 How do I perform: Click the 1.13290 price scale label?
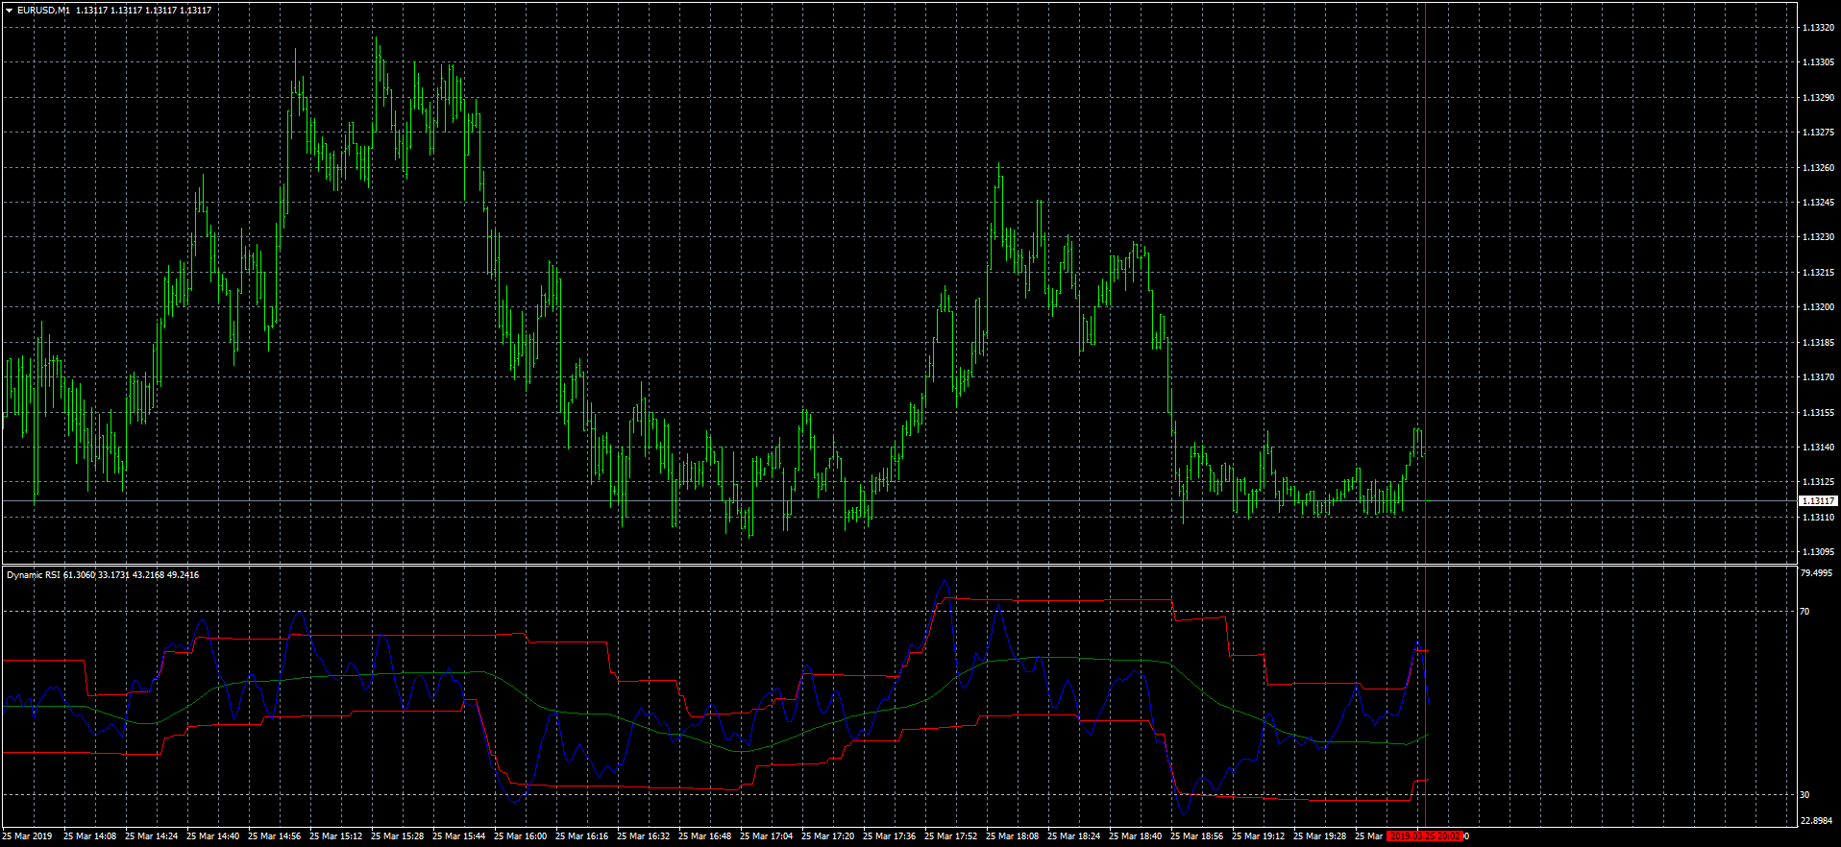pos(1818,98)
